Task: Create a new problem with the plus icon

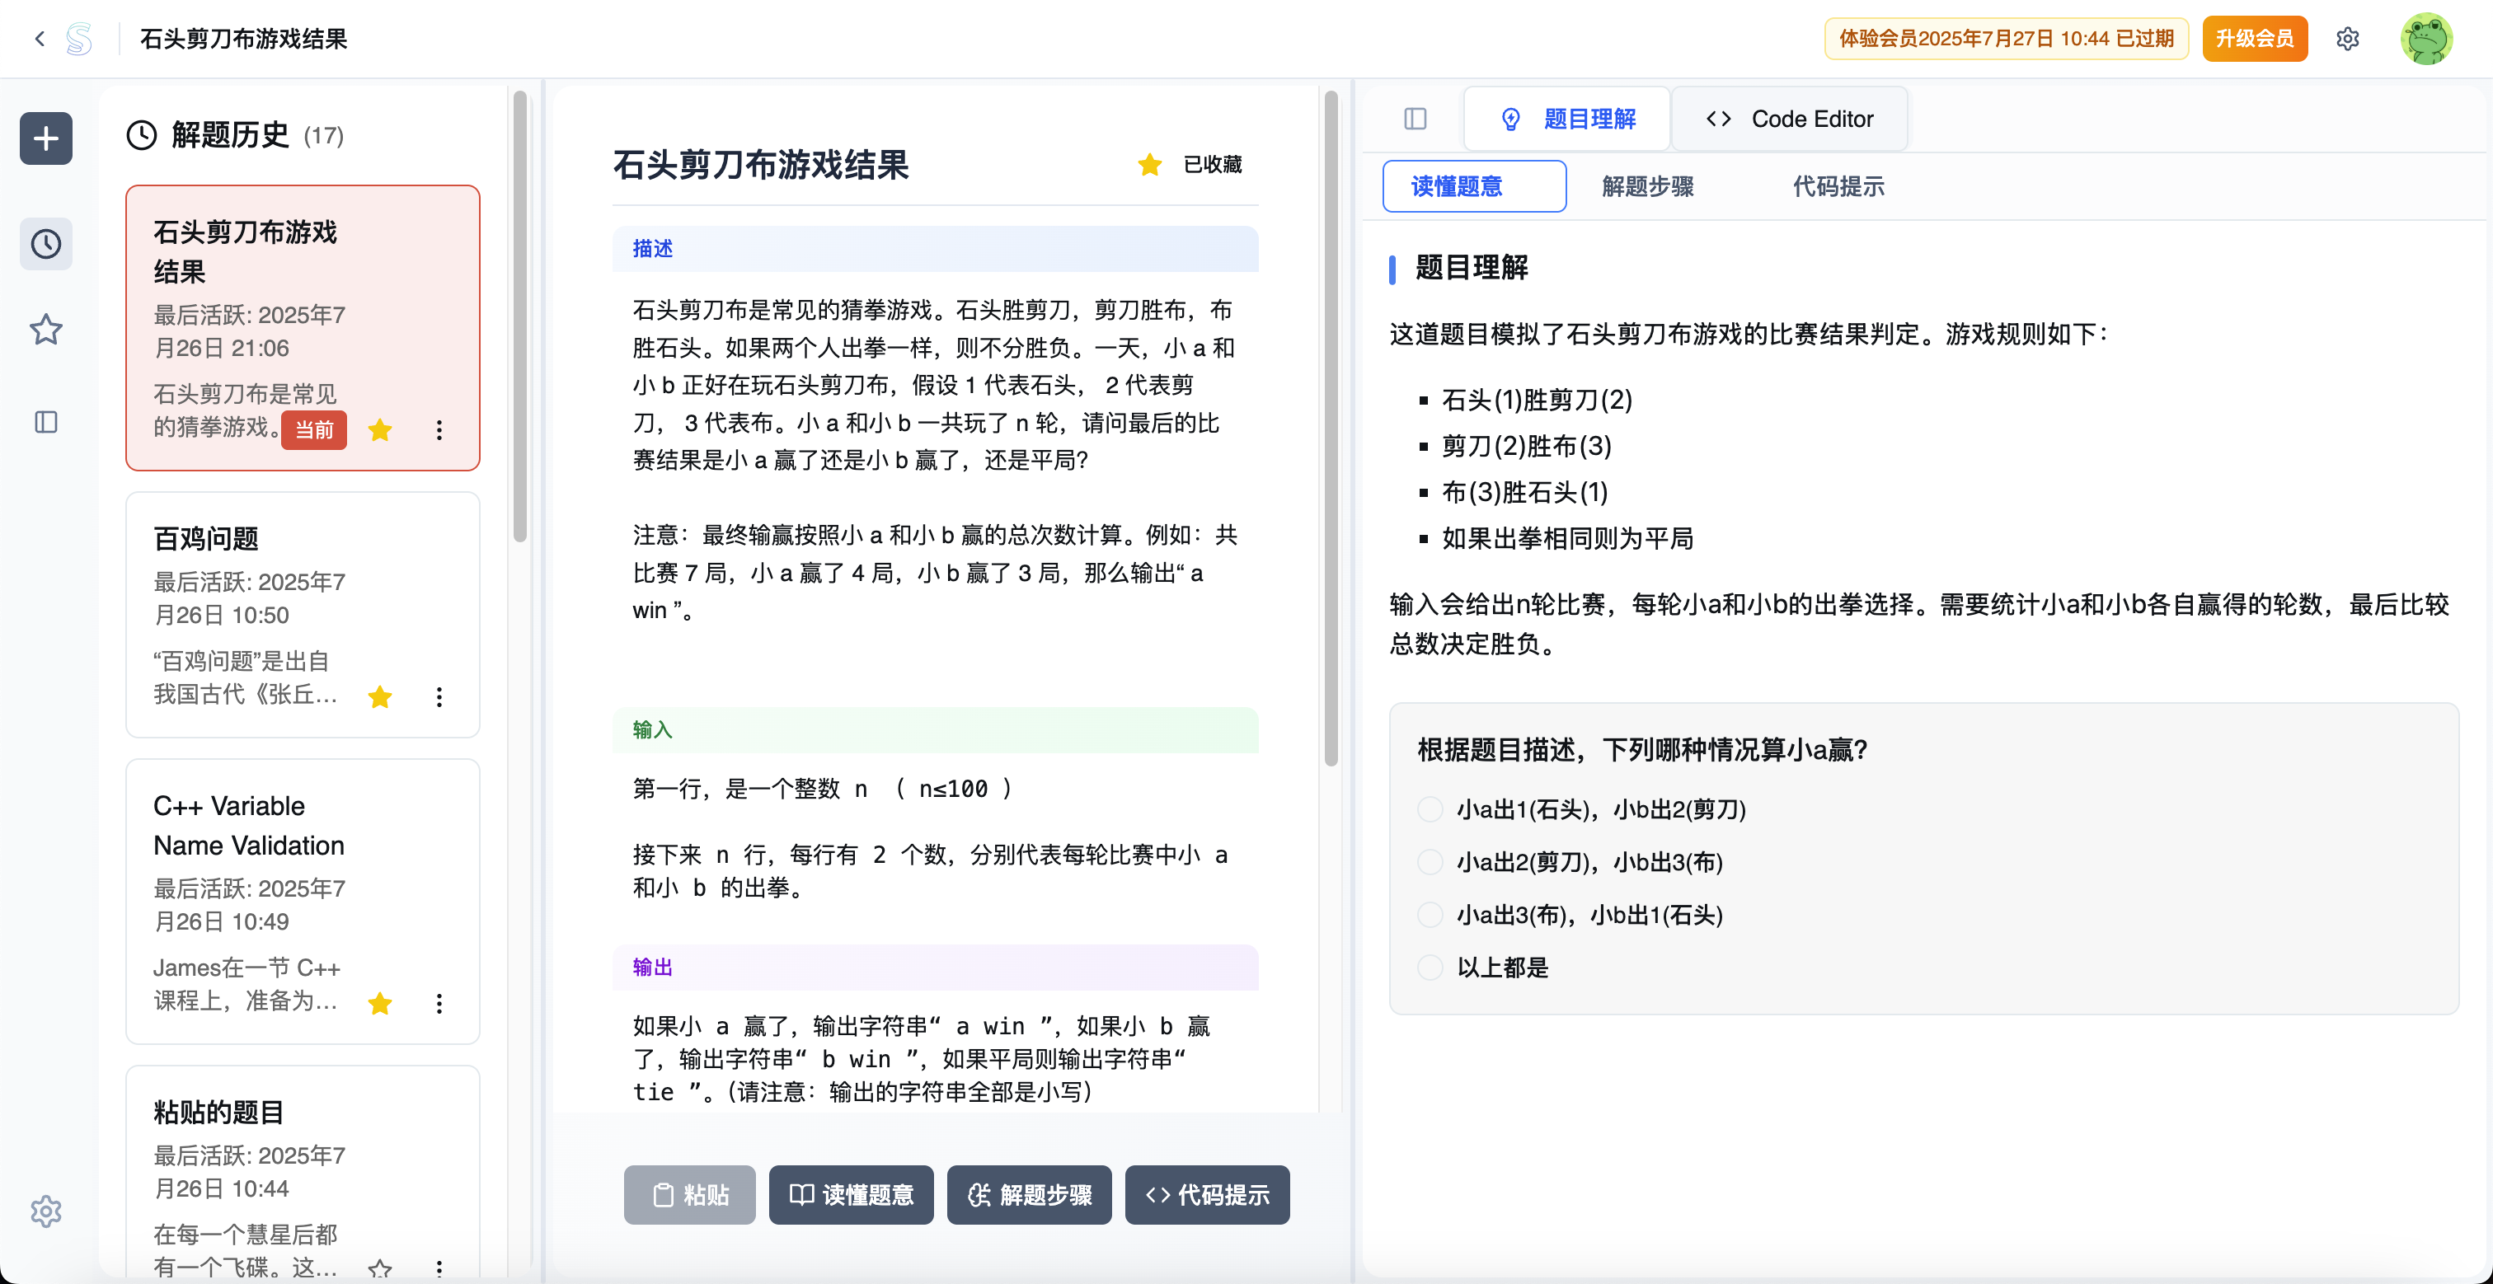Action: pos(45,138)
